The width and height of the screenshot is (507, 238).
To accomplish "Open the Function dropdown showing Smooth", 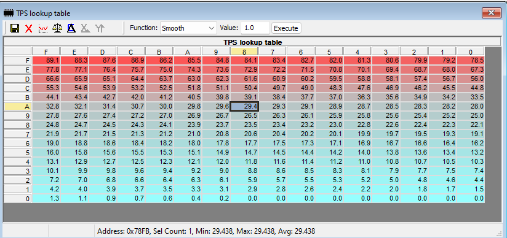I will point(188,28).
